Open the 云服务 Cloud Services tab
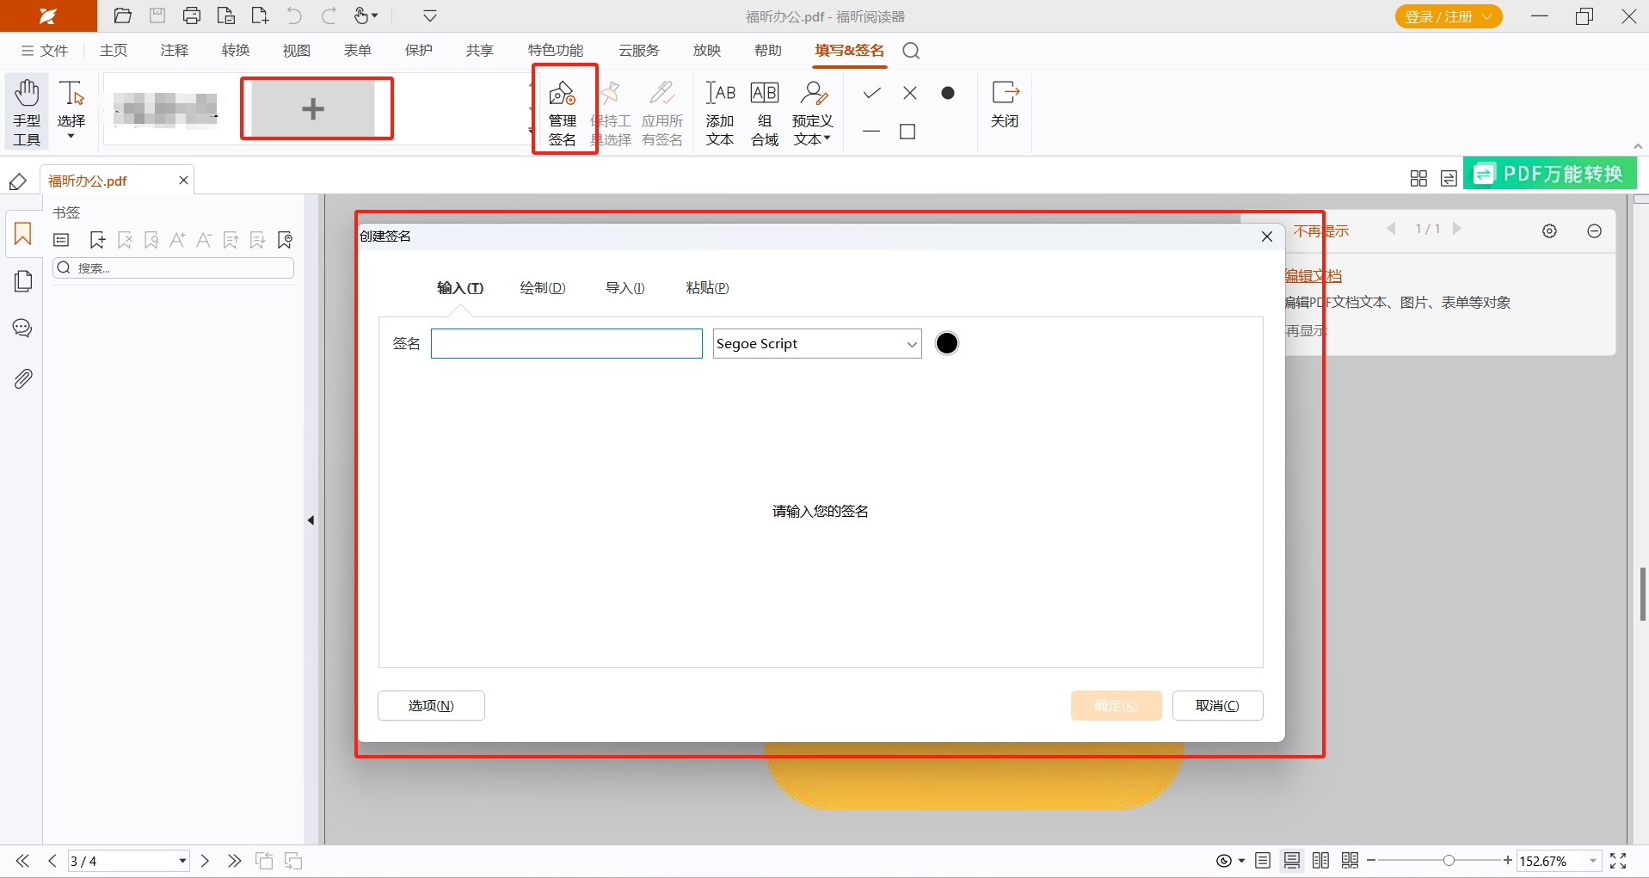Image resolution: width=1649 pixels, height=878 pixels. (639, 51)
